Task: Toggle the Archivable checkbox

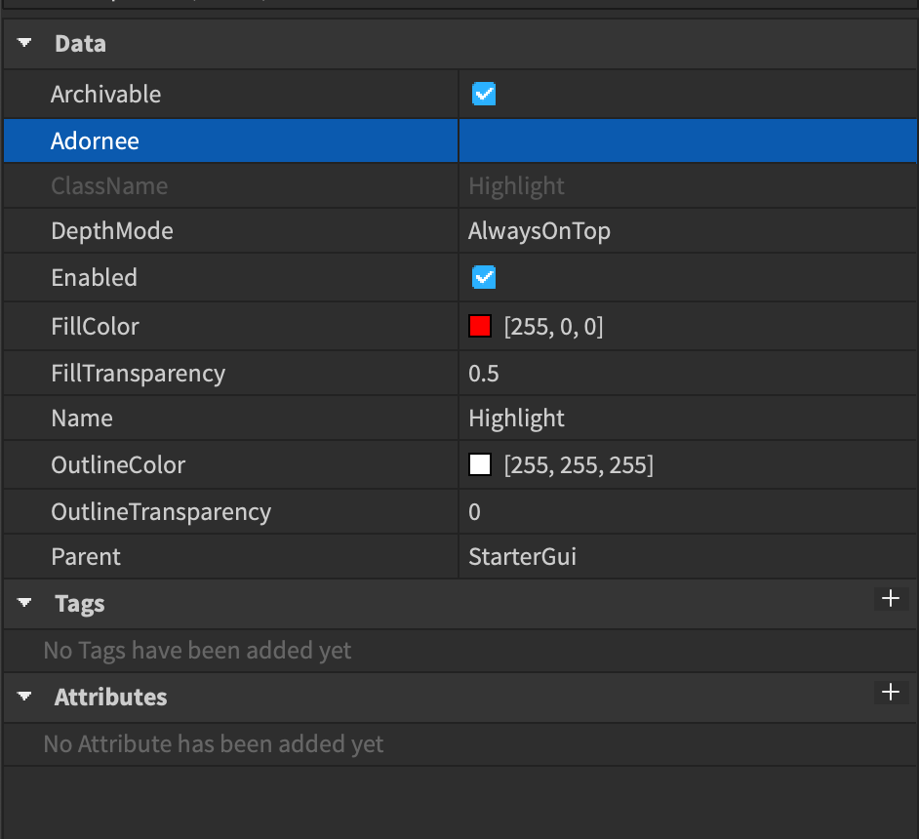Action: click(x=484, y=95)
